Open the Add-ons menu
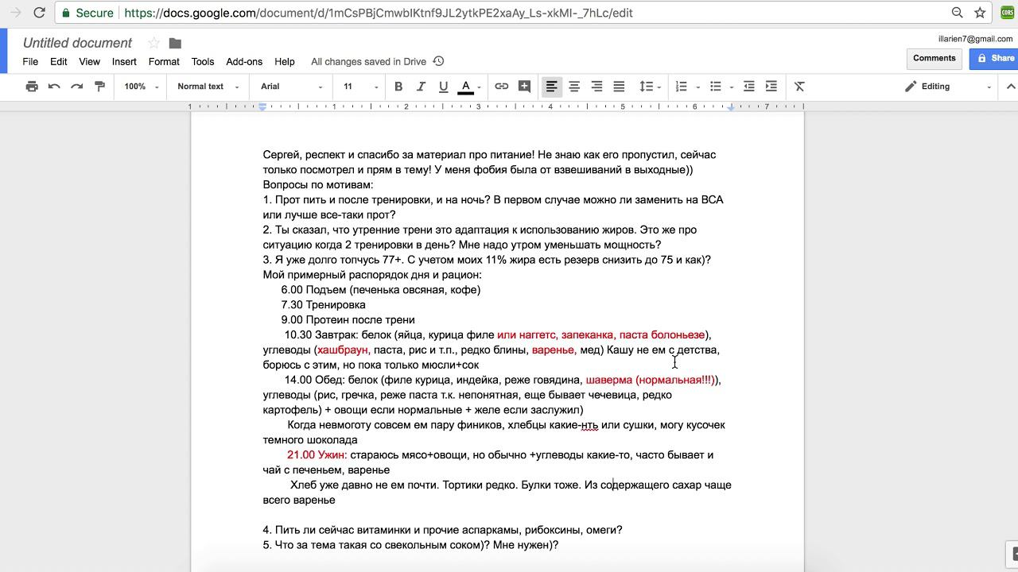The width and height of the screenshot is (1018, 572). point(244,61)
